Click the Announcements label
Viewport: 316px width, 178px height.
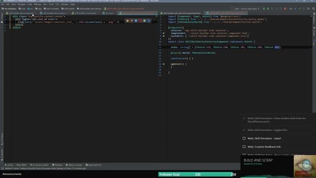click(12, 174)
